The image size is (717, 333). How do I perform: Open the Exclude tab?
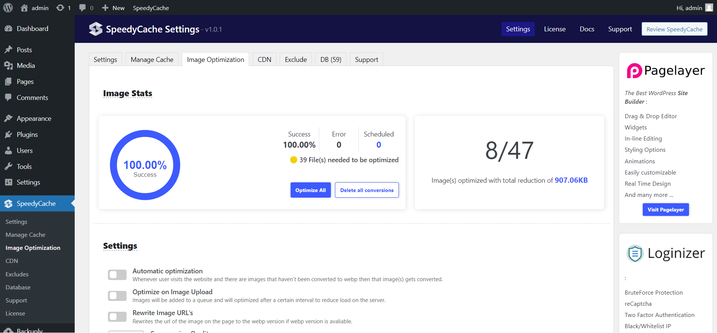point(296,60)
